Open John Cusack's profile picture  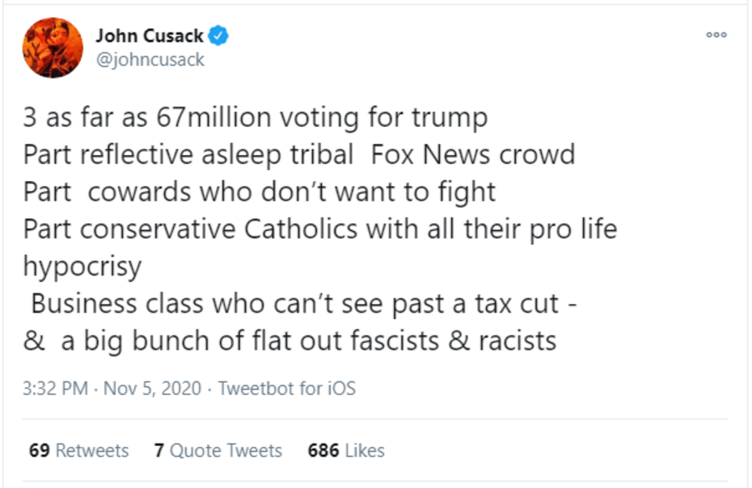(53, 48)
